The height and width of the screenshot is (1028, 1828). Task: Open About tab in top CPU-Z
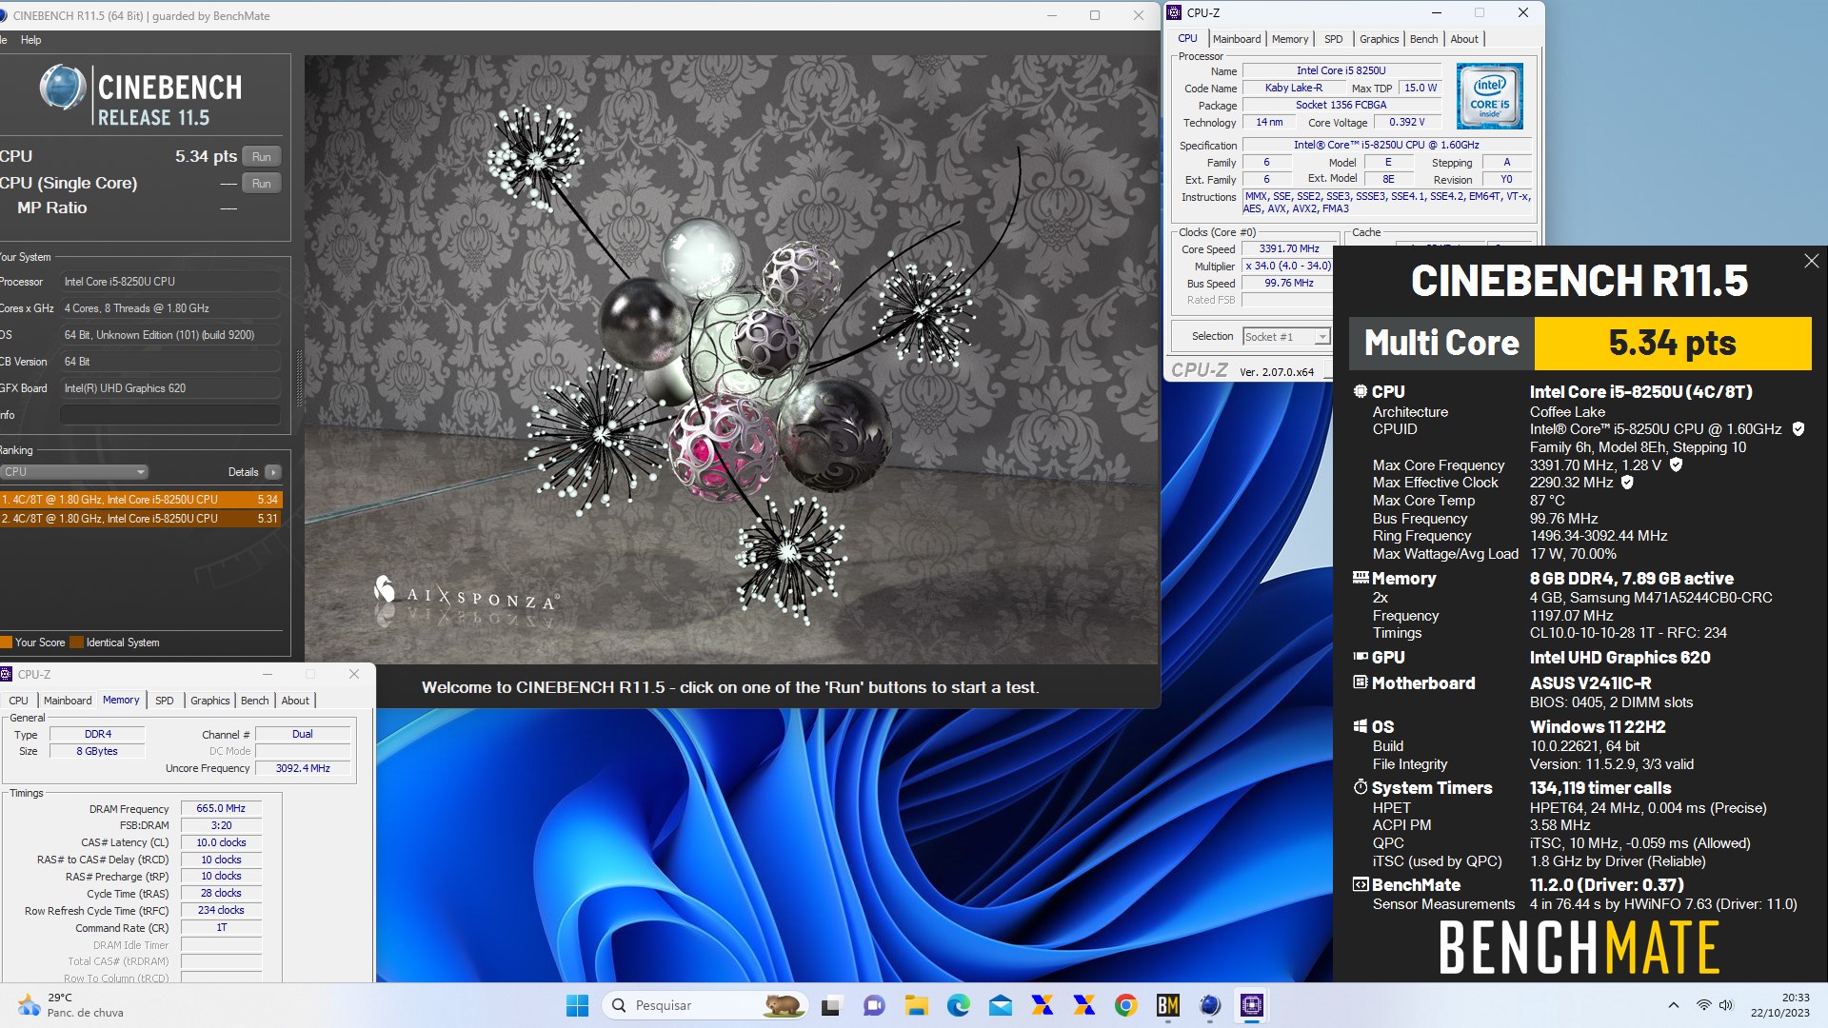coord(1464,39)
